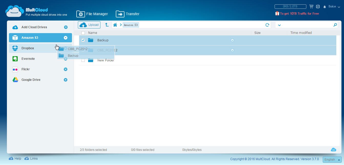Open the Boice account menu
The image size is (344, 165).
click(x=334, y=7)
